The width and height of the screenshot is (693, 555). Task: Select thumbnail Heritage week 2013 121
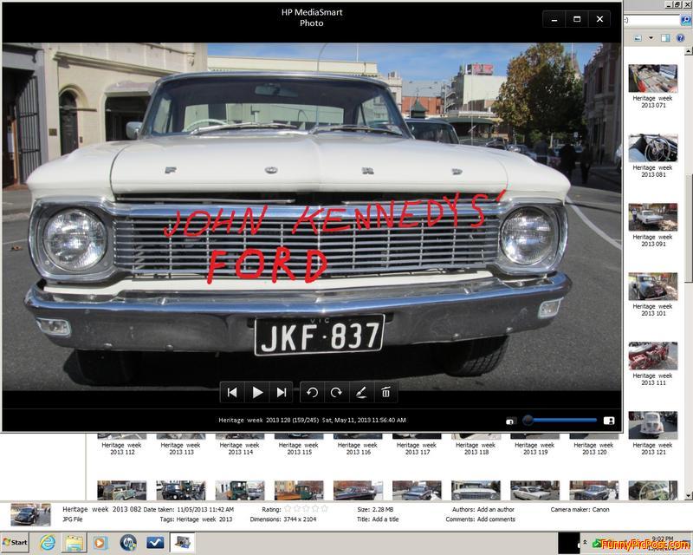(653, 425)
